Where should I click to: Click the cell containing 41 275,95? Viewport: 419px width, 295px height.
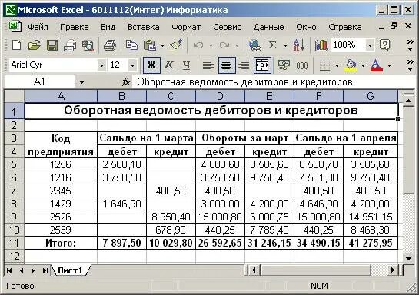tap(371, 243)
